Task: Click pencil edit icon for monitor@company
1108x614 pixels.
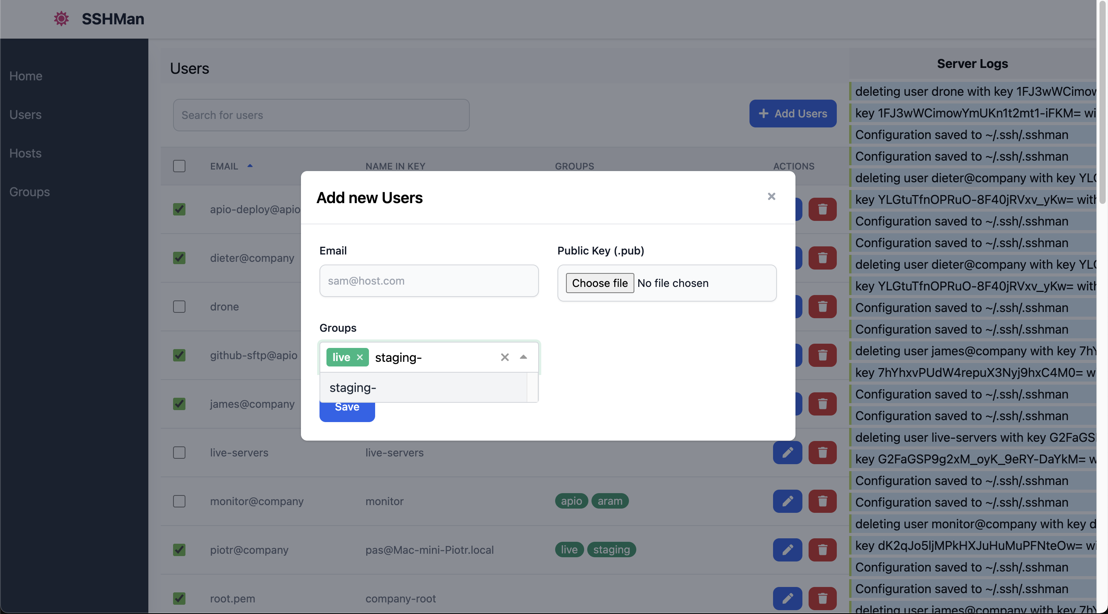Action: pyautogui.click(x=787, y=501)
